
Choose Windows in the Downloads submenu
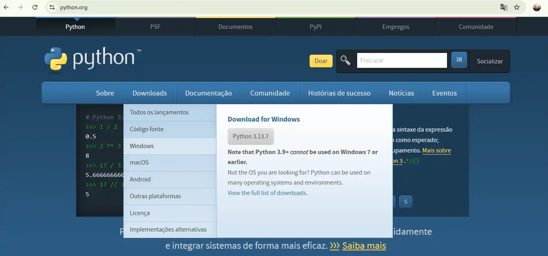click(170, 146)
